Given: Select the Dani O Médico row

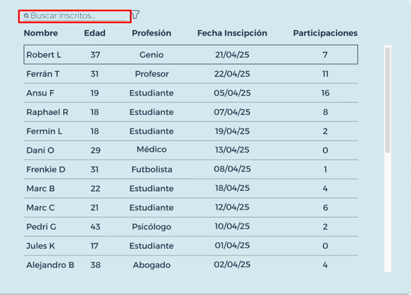Looking at the screenshot, I should coord(191,150).
